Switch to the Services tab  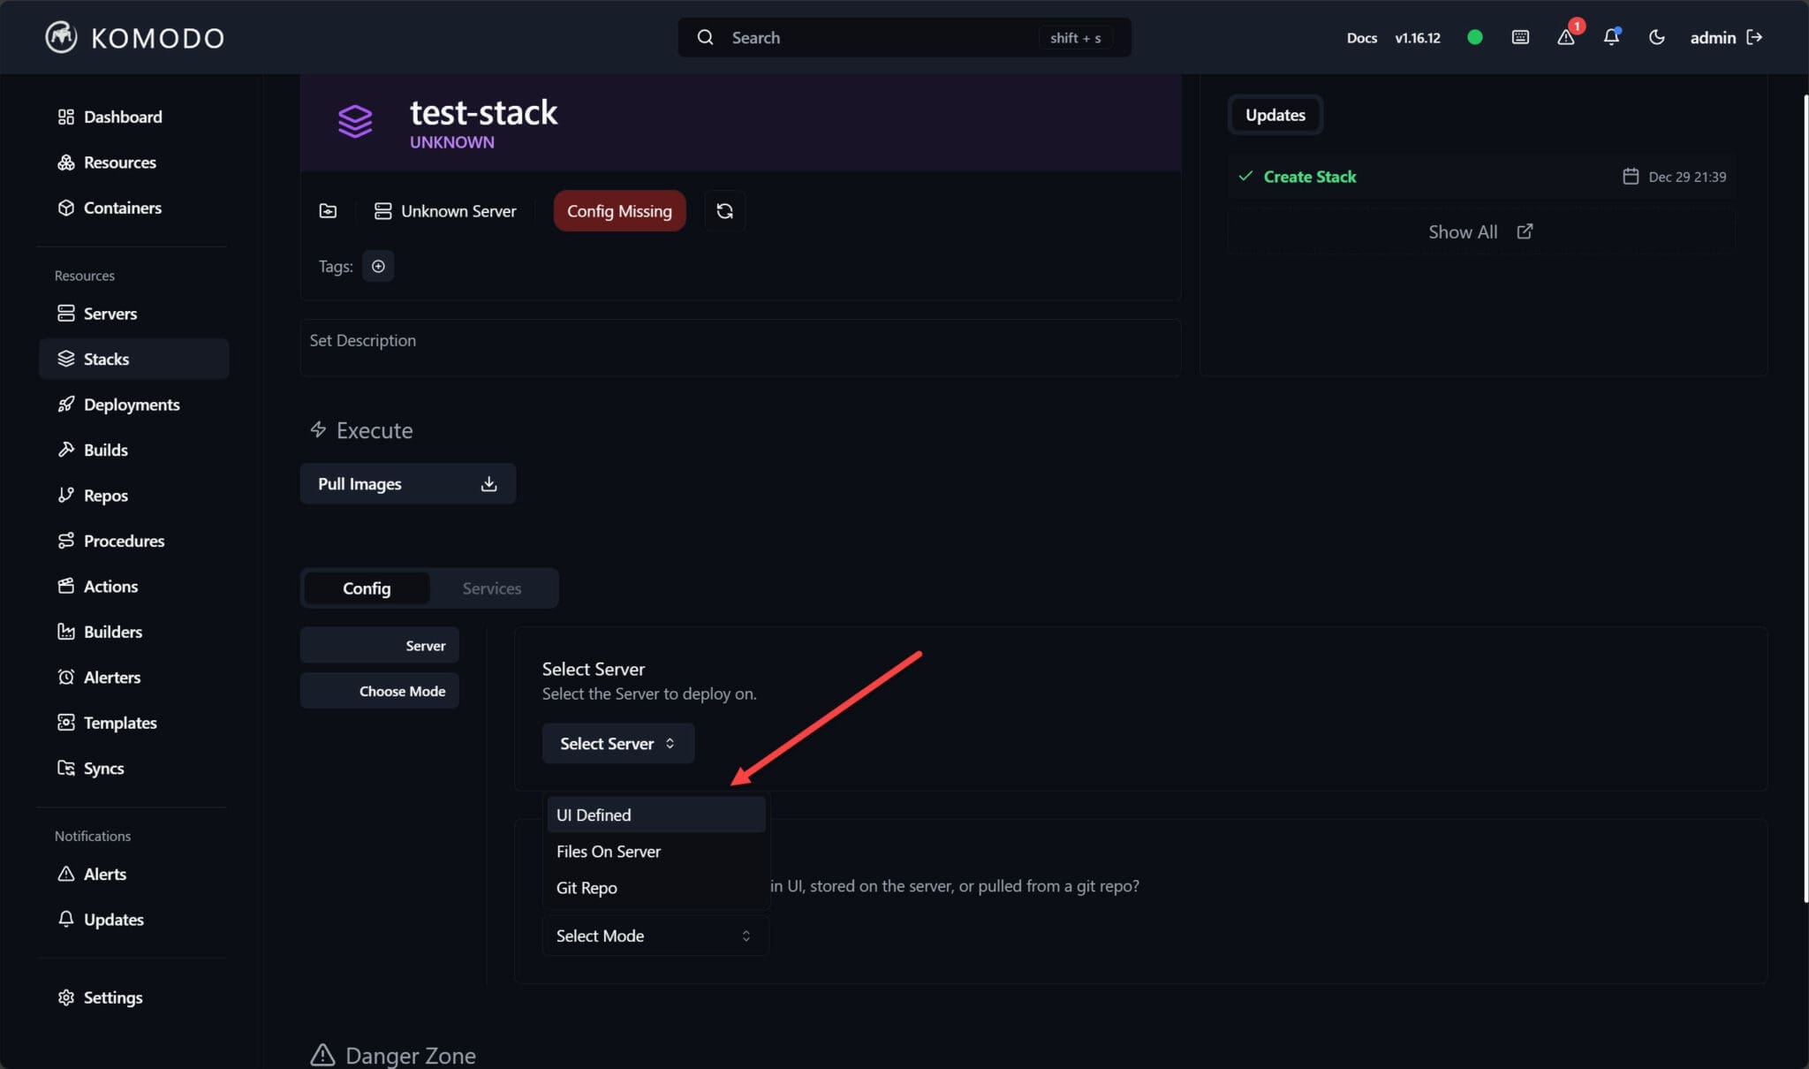[x=491, y=588]
